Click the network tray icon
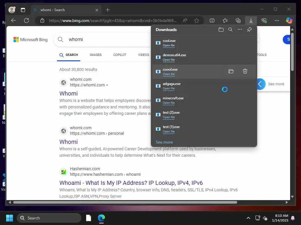This screenshot has height=225, width=301. (x=257, y=218)
